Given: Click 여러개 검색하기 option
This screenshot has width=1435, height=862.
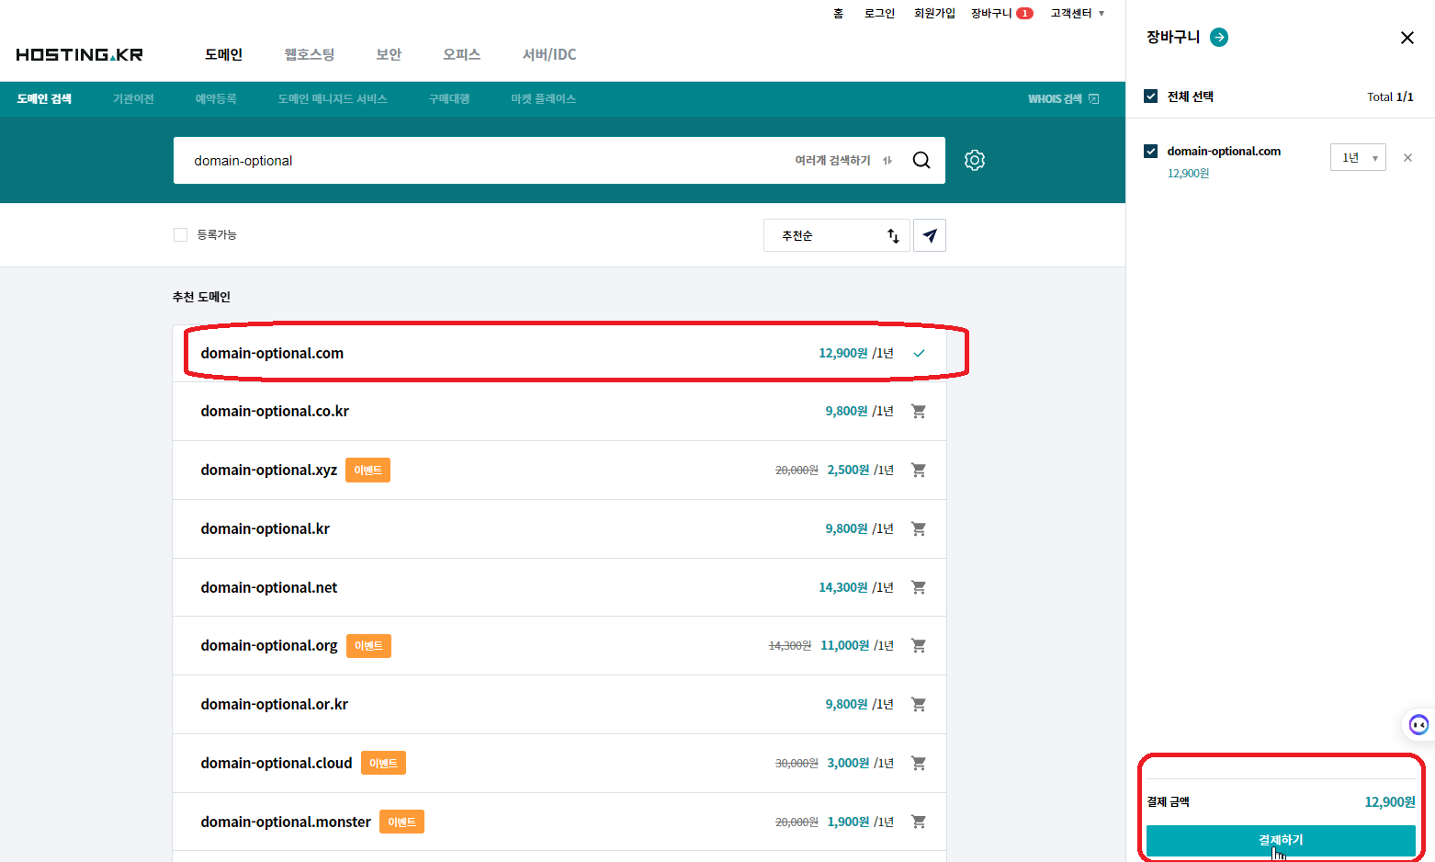Looking at the screenshot, I should tap(832, 160).
